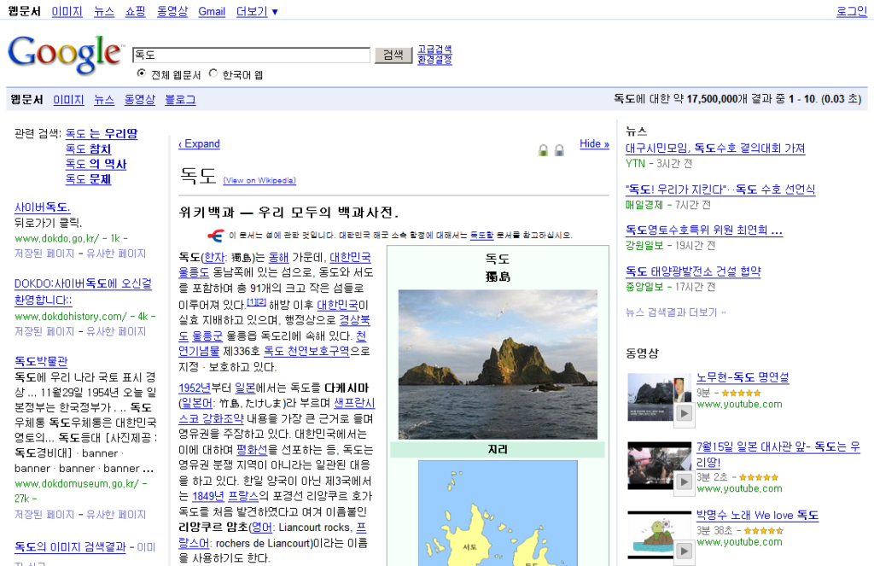
Task: Open the 평화선 article link
Action: [x=252, y=449]
